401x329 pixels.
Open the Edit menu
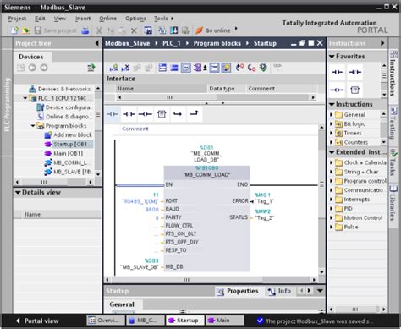pyautogui.click(x=40, y=19)
